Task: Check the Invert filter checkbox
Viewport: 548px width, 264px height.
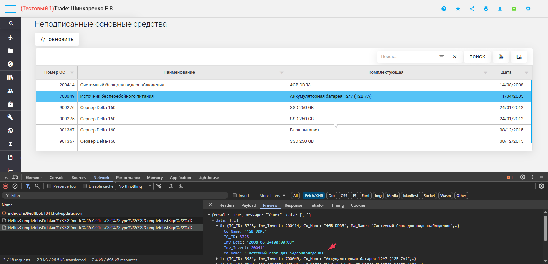Action: [x=235, y=196]
